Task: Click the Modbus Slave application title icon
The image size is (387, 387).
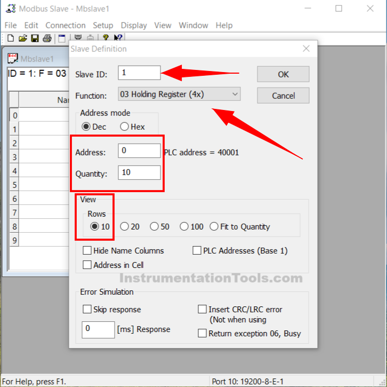Action: [x=10, y=9]
